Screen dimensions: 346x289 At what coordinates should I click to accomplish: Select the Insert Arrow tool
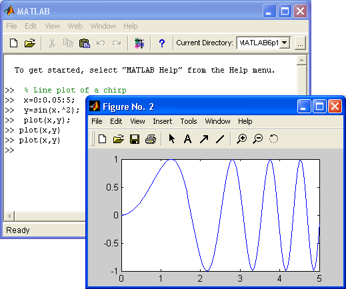pos(204,139)
